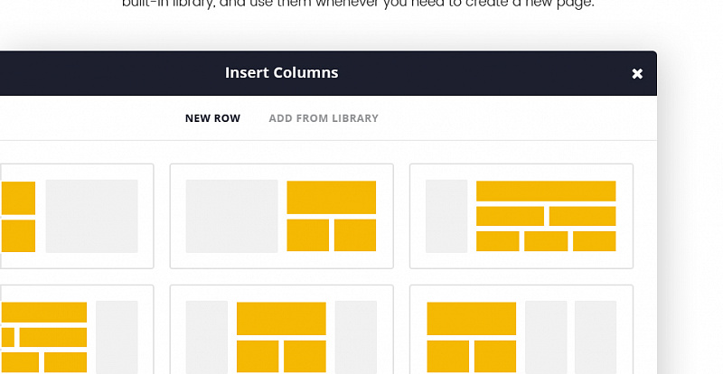Click large gray block in top left layout
Image resolution: width=723 pixels, height=374 pixels.
[91, 216]
